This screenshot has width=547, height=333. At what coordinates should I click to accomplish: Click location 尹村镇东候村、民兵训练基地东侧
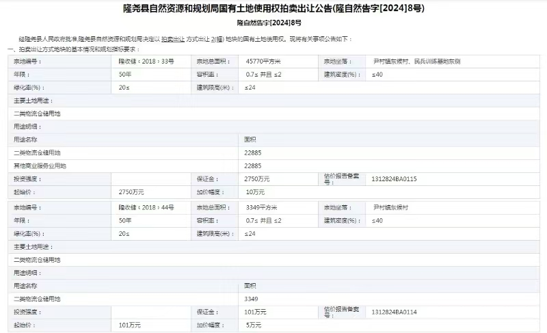416,62
